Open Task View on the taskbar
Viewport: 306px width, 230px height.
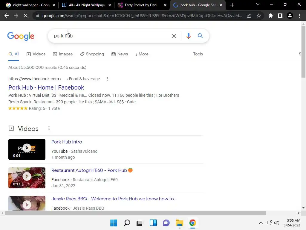pyautogui.click(x=140, y=223)
